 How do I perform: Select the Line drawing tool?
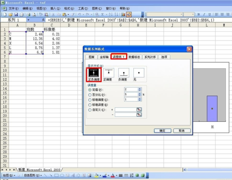tap(45, 175)
